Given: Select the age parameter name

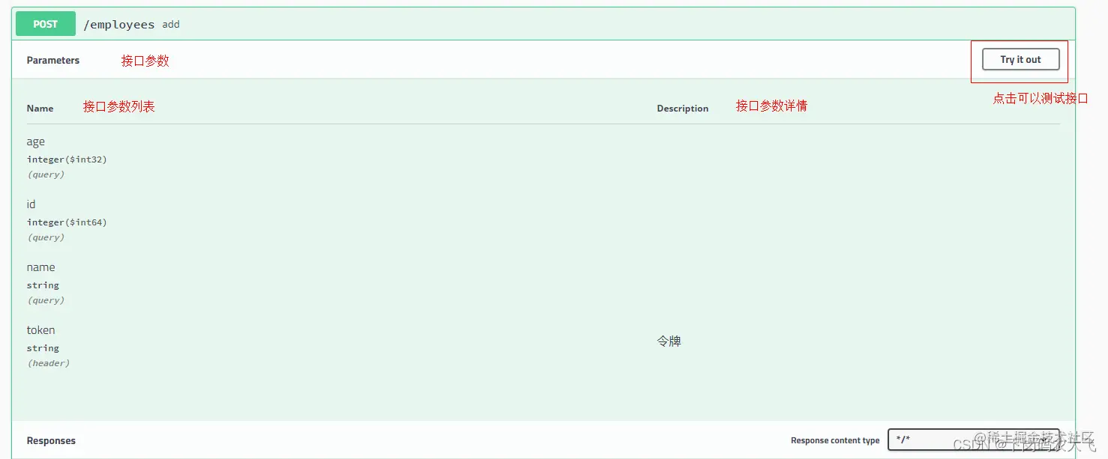Looking at the screenshot, I should (35, 142).
